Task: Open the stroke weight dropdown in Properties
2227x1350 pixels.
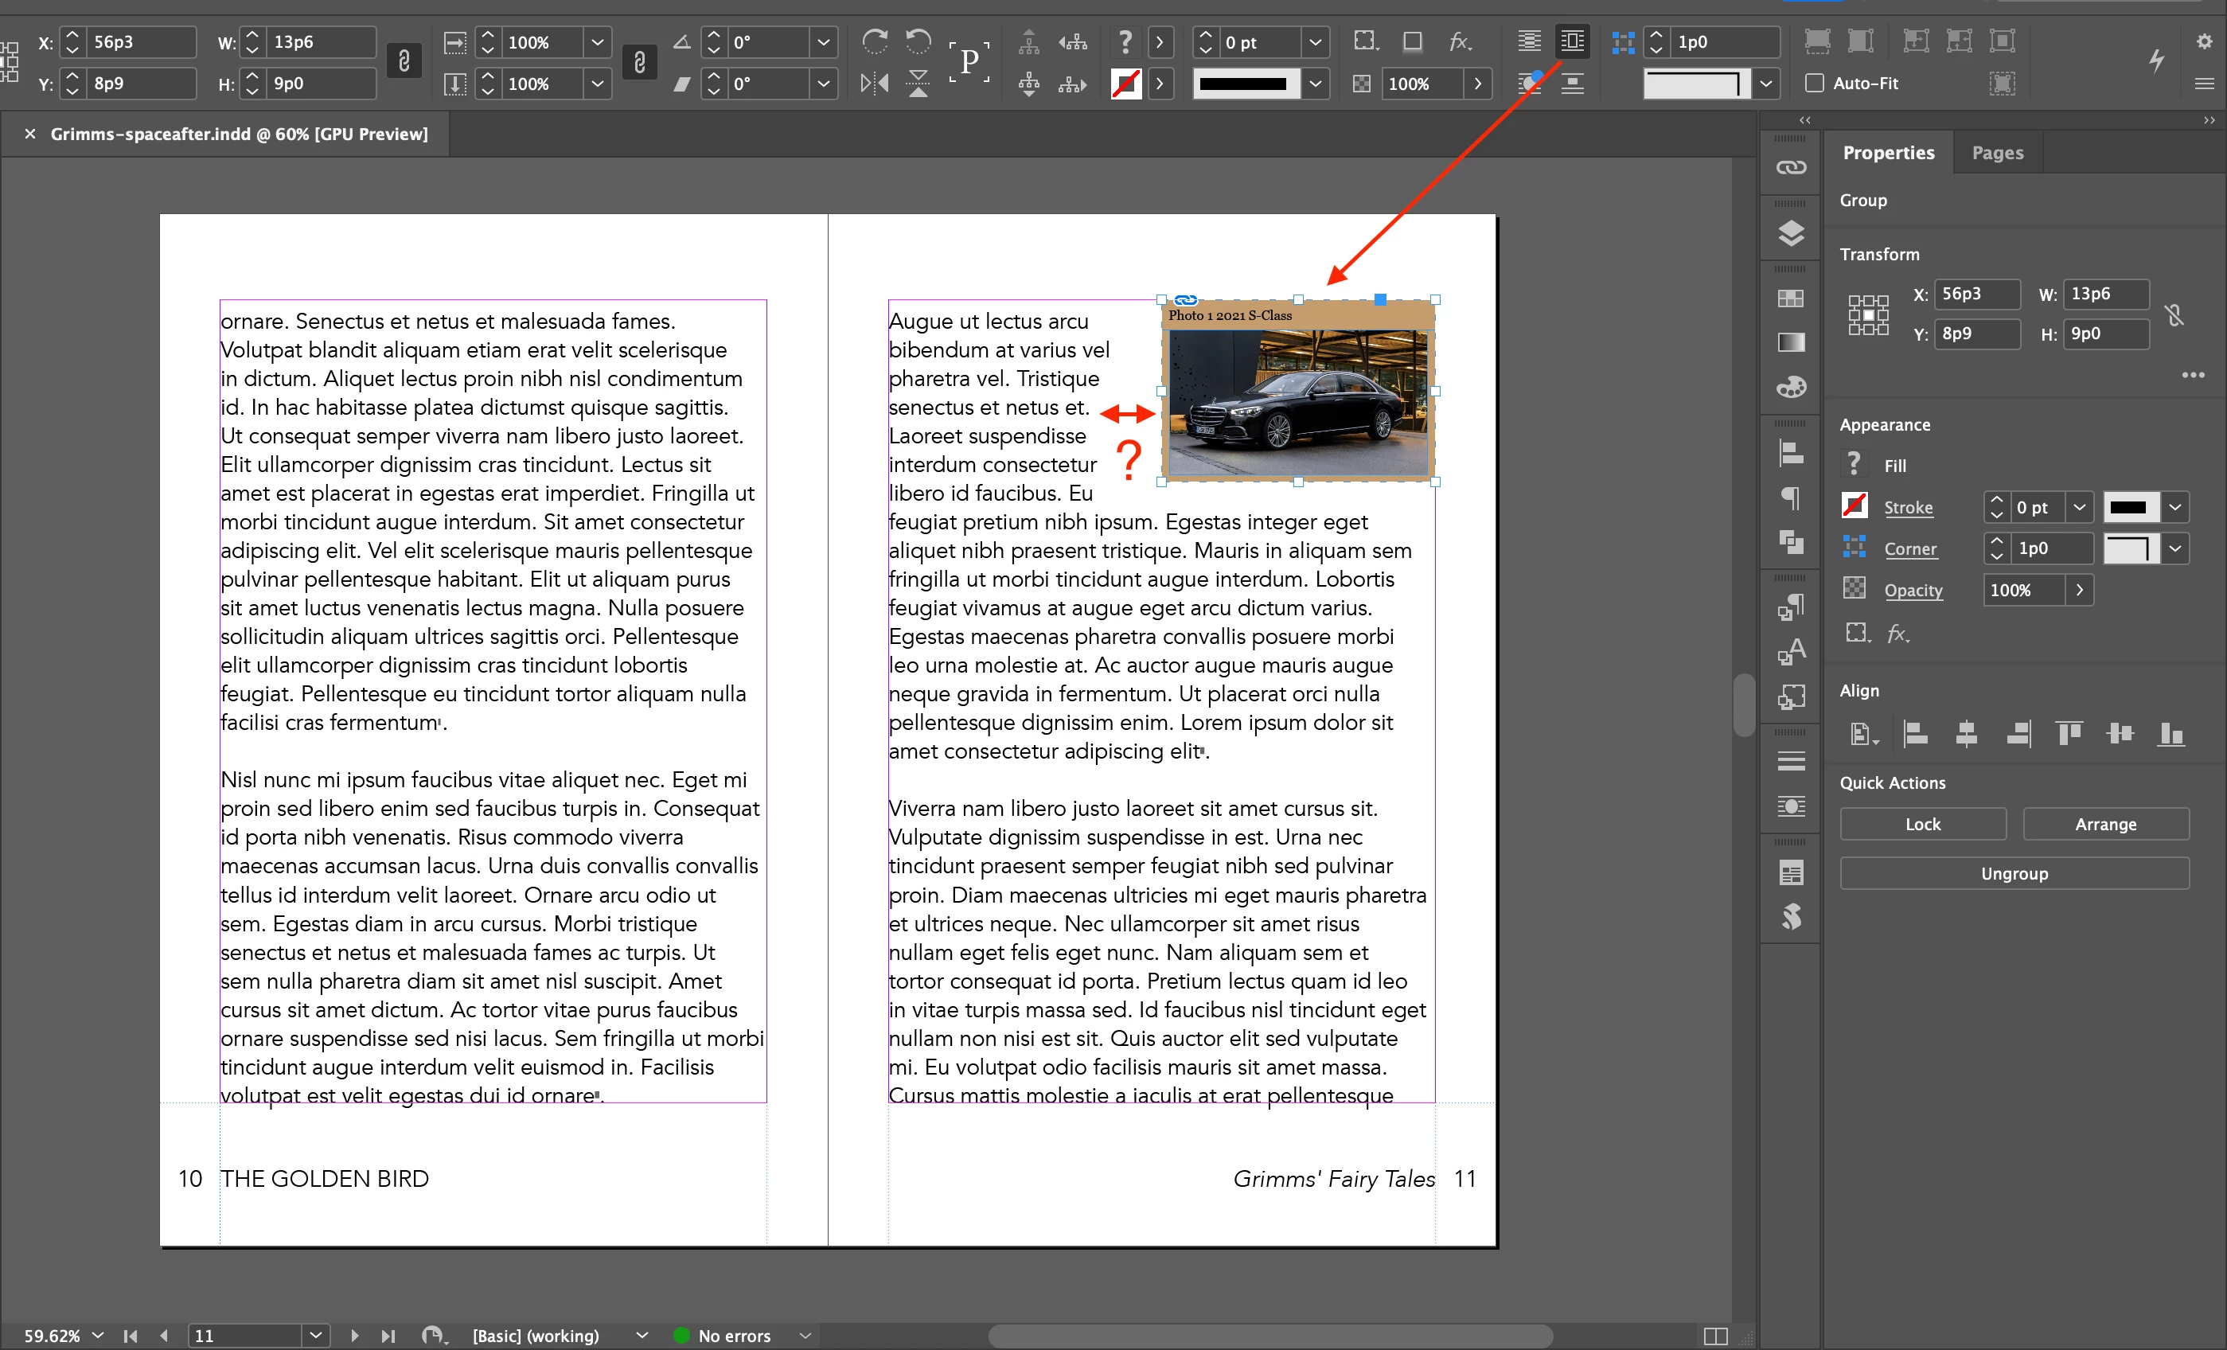Action: [2079, 507]
